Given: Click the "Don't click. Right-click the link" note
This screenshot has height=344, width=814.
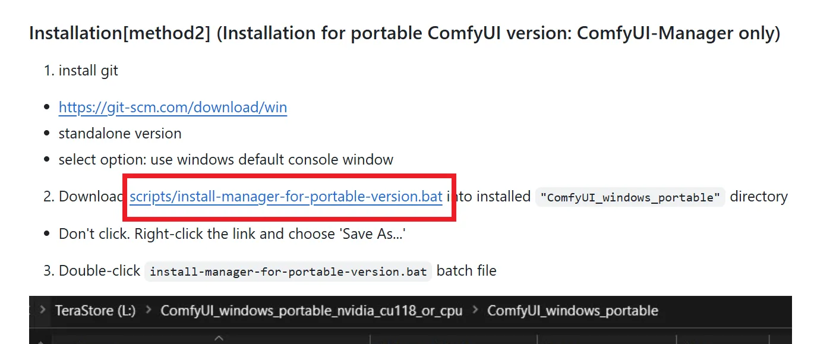Looking at the screenshot, I should click(x=232, y=234).
